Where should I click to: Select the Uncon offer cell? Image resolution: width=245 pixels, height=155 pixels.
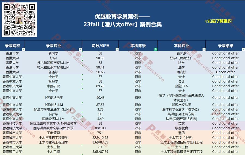tap(225, 72)
